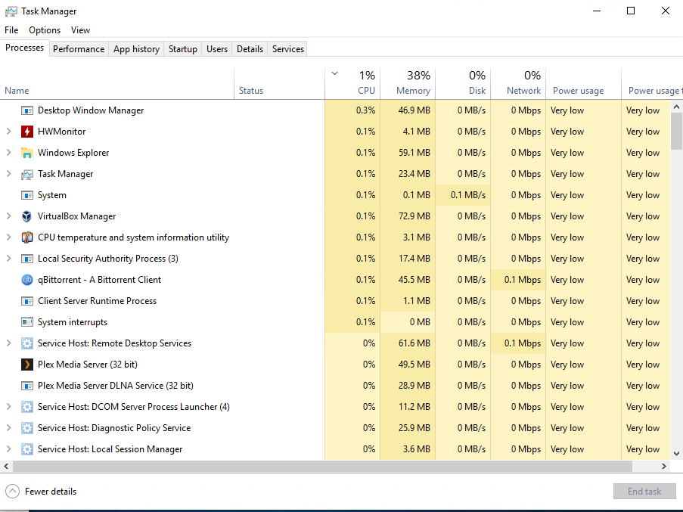This screenshot has width=683, height=512.
Task: Click the red HWMonitor lightning icon
Action: point(27,132)
